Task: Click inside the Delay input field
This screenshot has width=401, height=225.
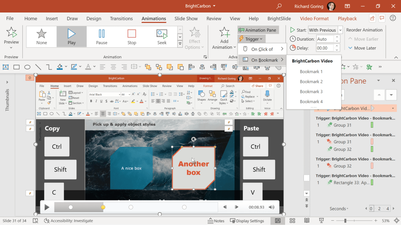Action: click(x=325, y=48)
